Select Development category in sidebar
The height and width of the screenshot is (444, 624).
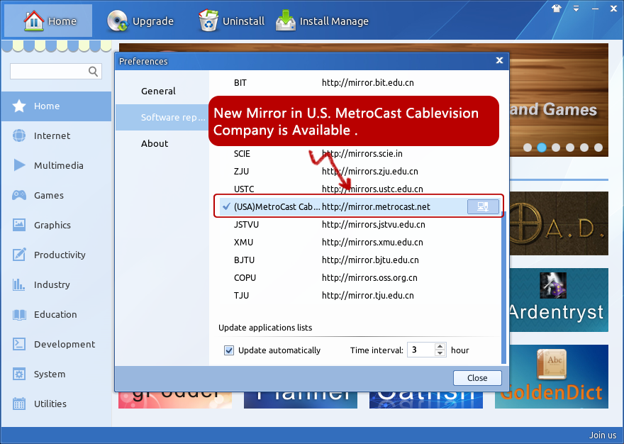coord(56,345)
